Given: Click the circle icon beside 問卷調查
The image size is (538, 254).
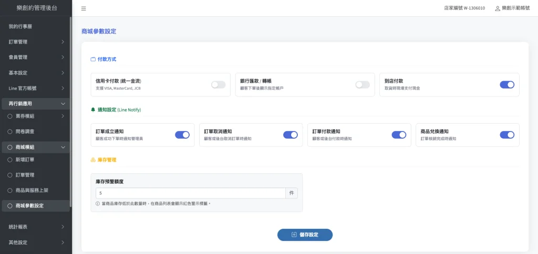Looking at the screenshot, I should (x=9, y=131).
